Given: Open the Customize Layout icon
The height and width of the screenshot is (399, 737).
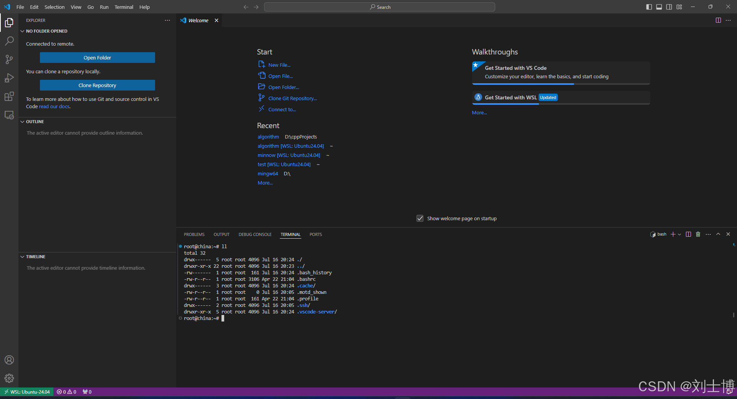Looking at the screenshot, I should click(679, 7).
